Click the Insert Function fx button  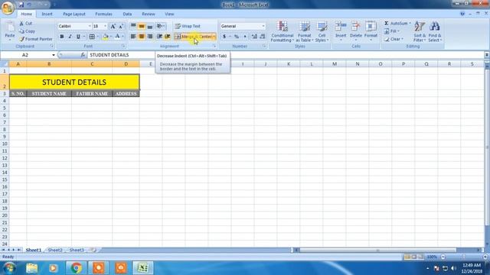(x=83, y=55)
